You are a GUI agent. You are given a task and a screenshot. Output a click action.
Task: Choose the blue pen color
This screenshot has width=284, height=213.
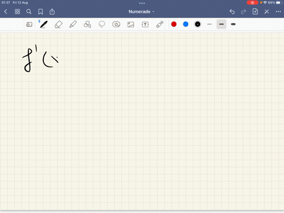click(x=186, y=24)
